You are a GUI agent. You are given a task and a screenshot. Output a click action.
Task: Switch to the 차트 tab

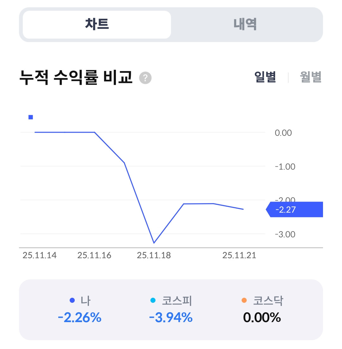[97, 25]
